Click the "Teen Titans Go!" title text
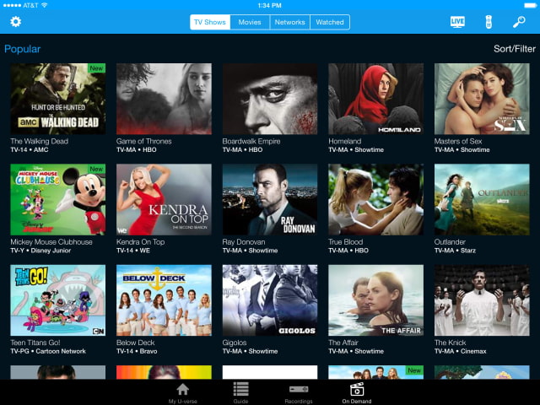The height and width of the screenshot is (405, 540). coord(35,343)
